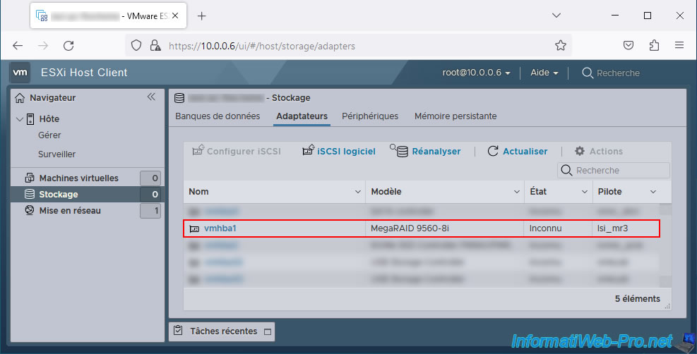697x354 pixels.
Task: Expand the Tâches récentes panel
Action: pyautogui.click(x=224, y=331)
